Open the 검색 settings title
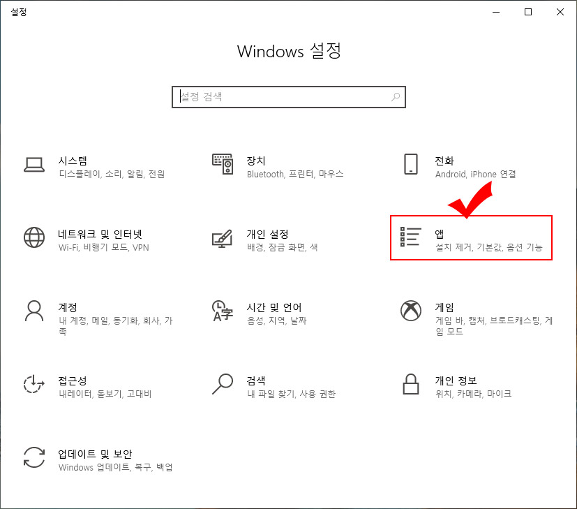The height and width of the screenshot is (509, 577). [x=256, y=381]
